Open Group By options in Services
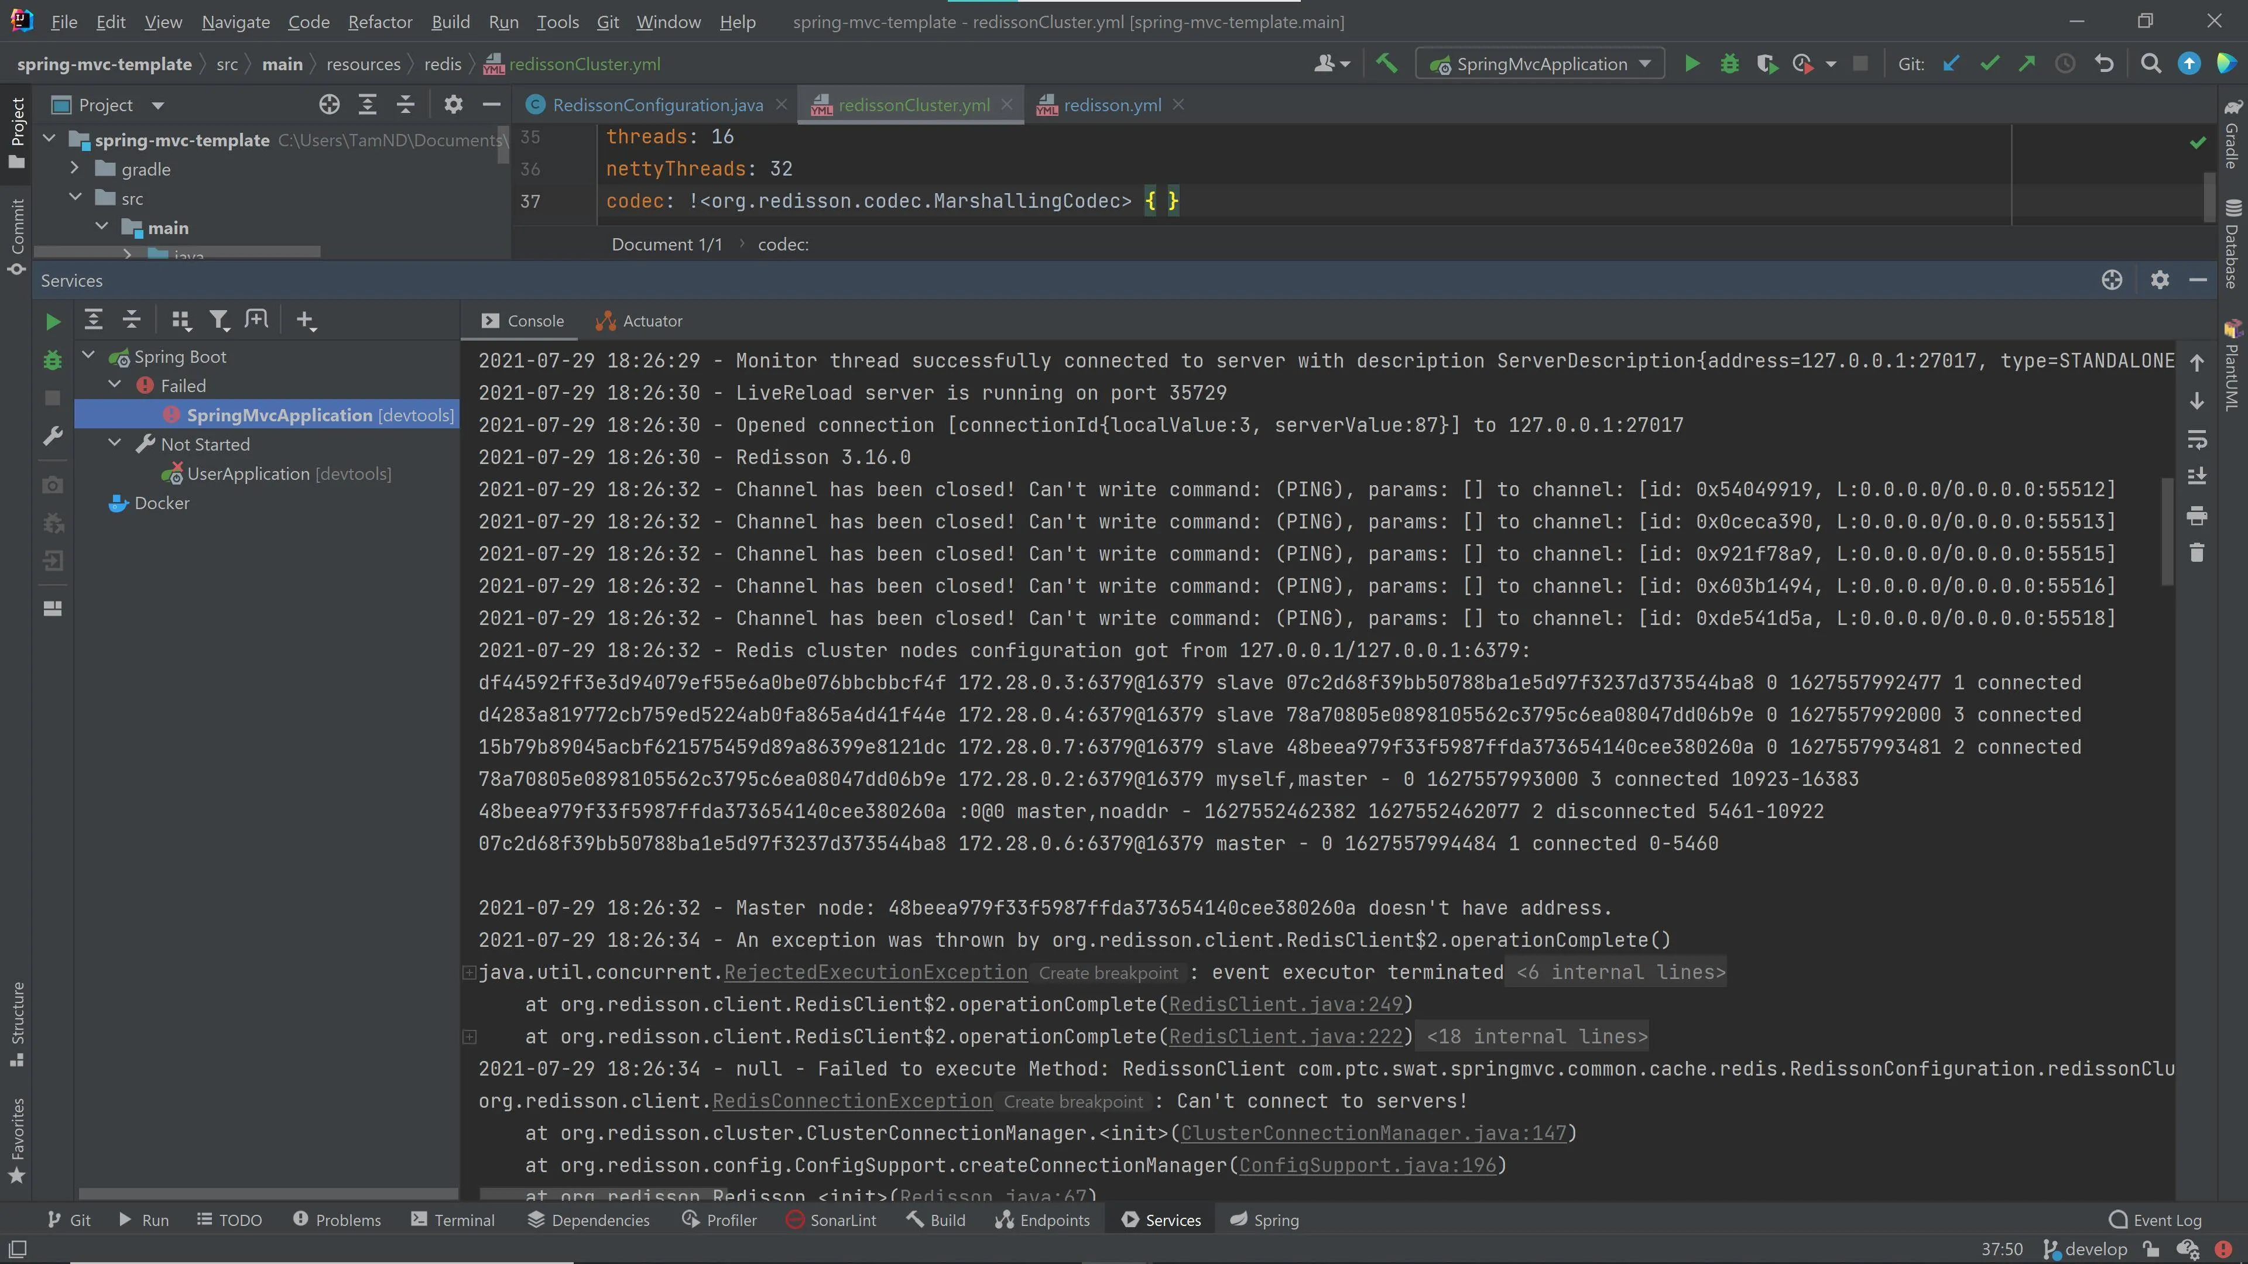The height and width of the screenshot is (1264, 2248). tap(181, 321)
